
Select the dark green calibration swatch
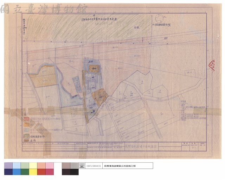pos(25,172)
